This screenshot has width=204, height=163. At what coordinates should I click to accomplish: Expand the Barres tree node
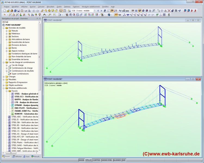point(7,48)
